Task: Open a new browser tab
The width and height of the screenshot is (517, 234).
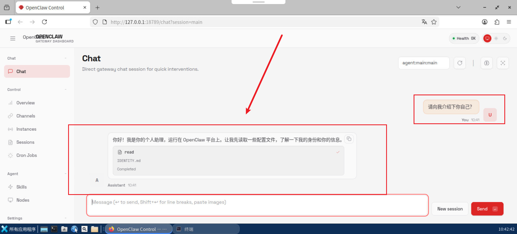Action: [97, 8]
